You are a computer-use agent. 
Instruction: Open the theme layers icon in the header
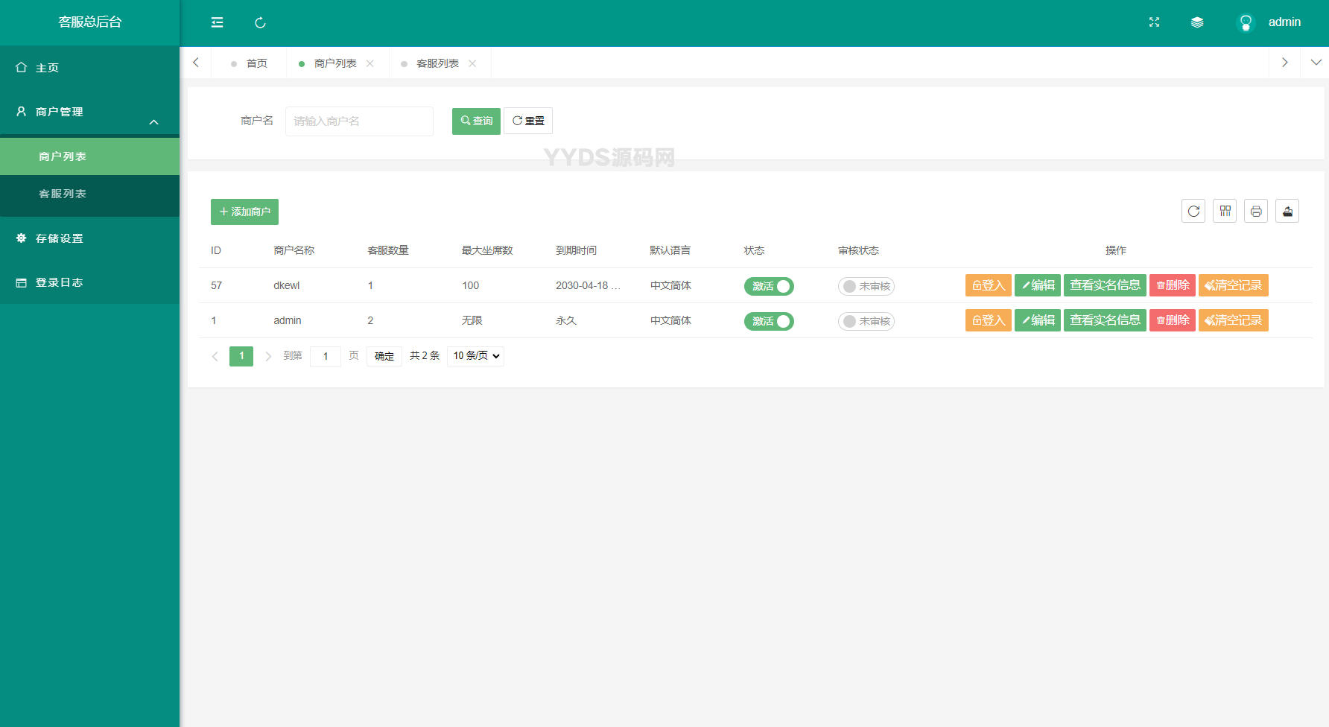[1197, 22]
